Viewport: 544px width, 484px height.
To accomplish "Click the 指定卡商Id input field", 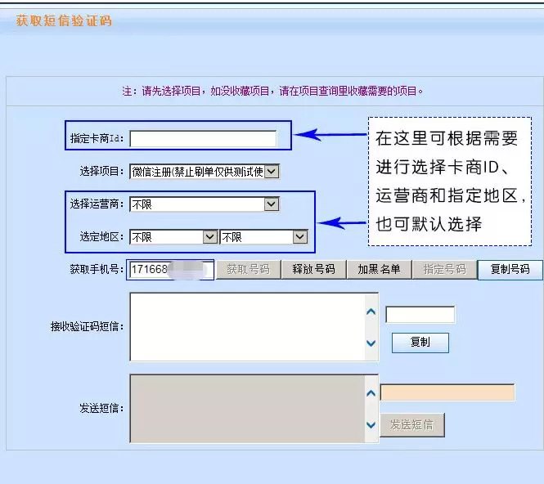I will (203, 139).
